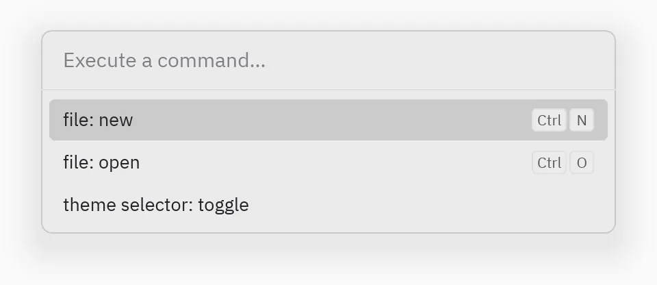Click the Ctrl+O shortcut hint

[x=563, y=162]
